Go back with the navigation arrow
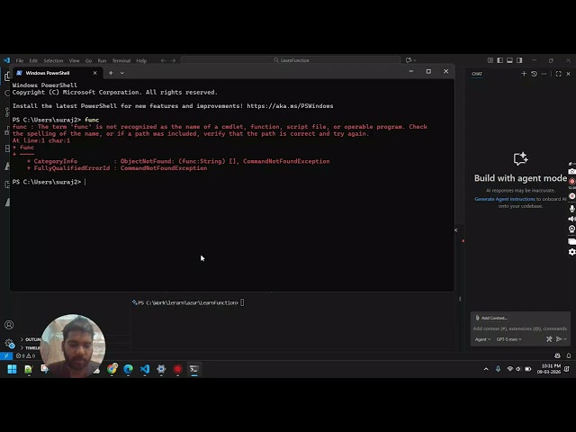This screenshot has height=432, width=576. [163, 60]
